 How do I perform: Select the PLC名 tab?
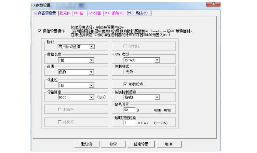78,13
